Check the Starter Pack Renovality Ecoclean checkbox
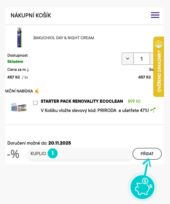 35,103
